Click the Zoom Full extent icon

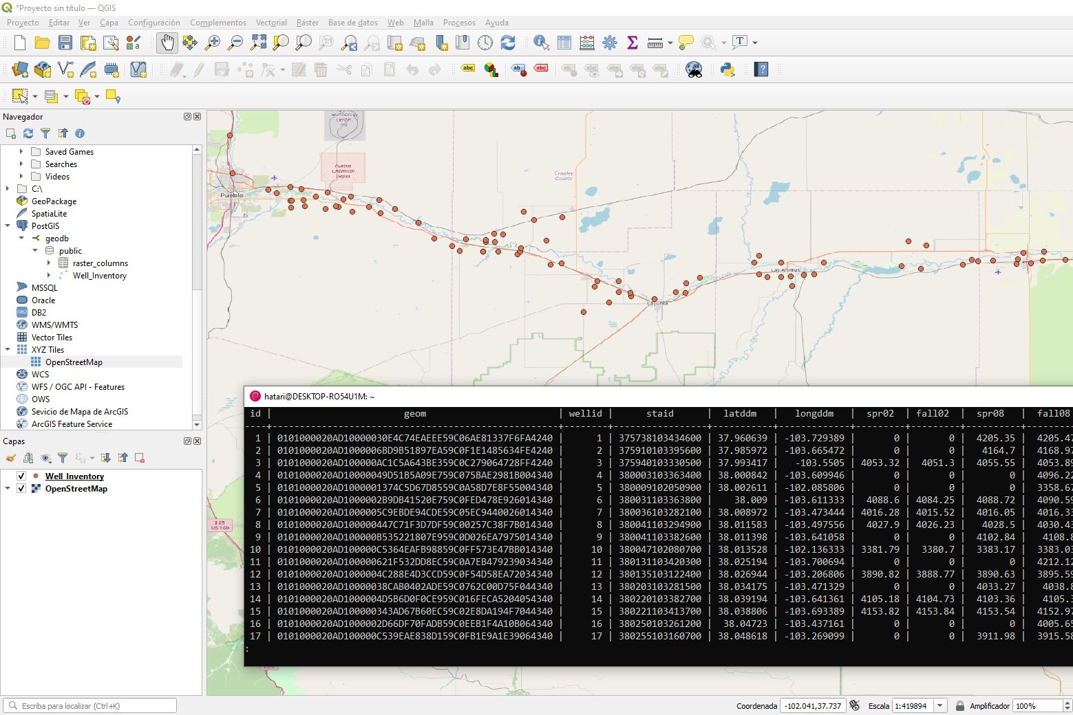pos(258,43)
